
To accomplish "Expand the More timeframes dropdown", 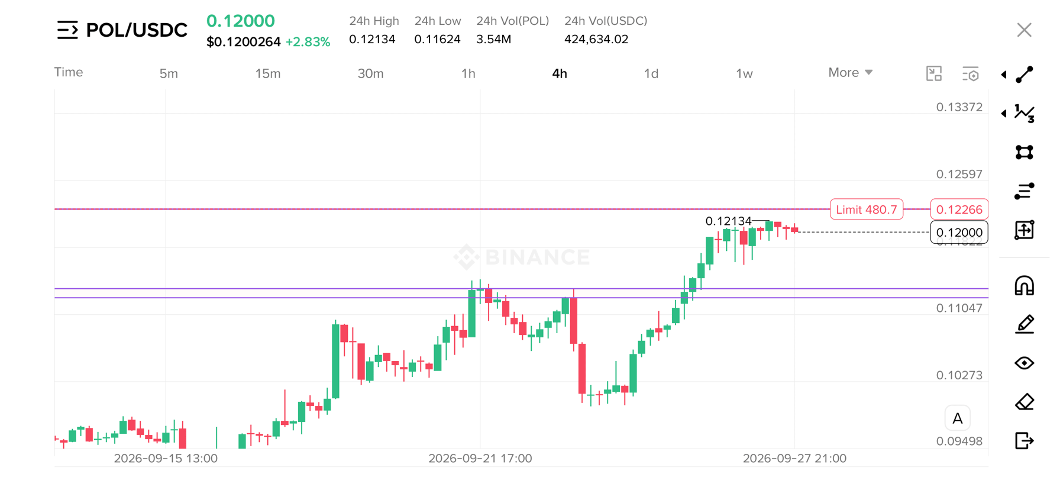I will click(851, 73).
